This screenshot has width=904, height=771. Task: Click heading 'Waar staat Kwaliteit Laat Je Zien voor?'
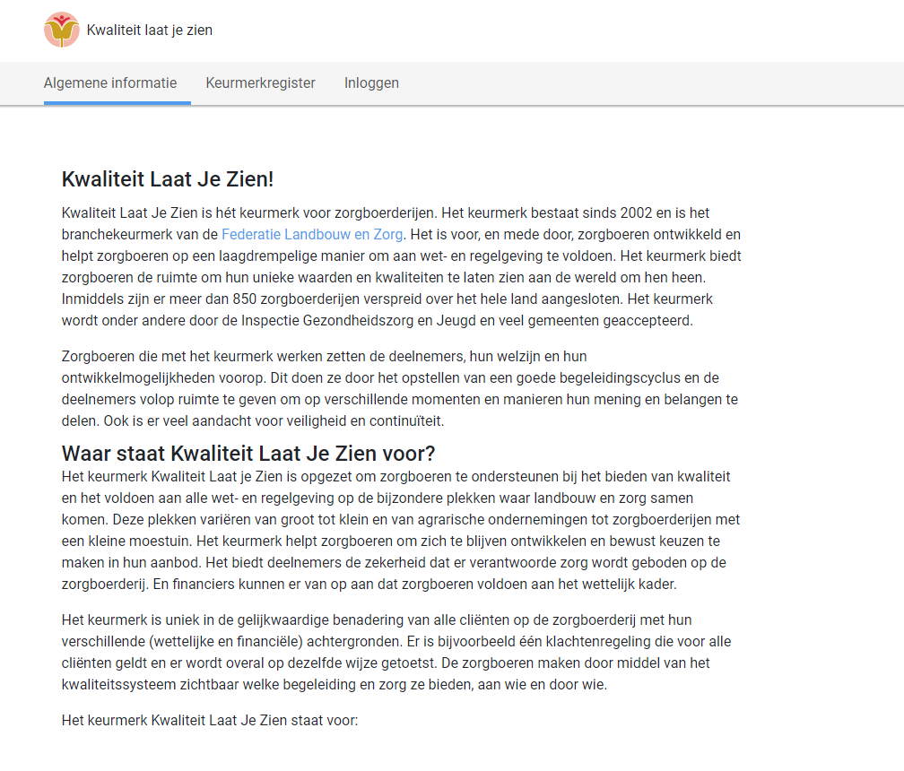tap(248, 454)
